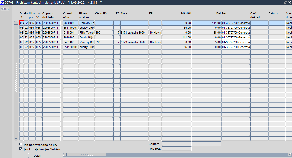292x158 pixels.
Task: Open the Detail button
Action: (37, 155)
